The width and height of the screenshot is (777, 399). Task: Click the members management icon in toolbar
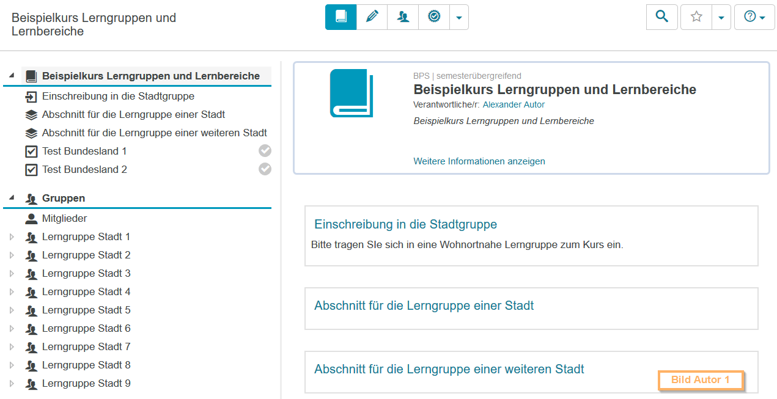[403, 17]
